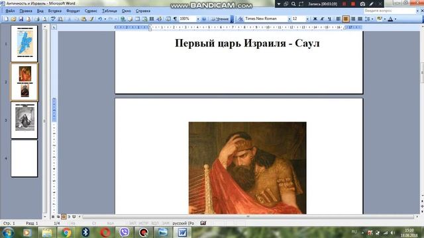Stop Bandicam recording
Screen dimensions: 424x238
click(x=353, y=4)
